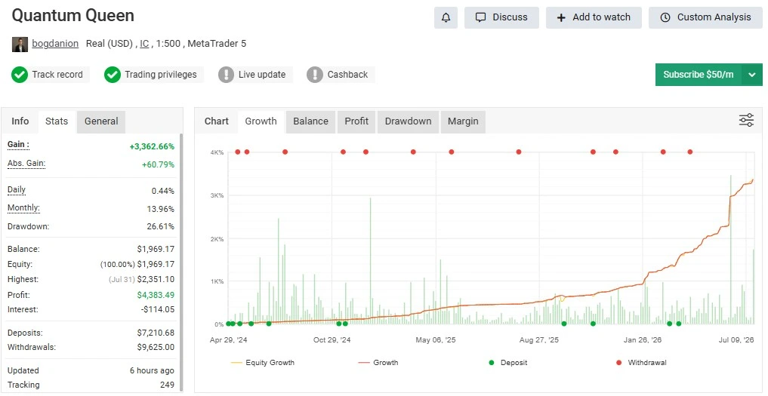Click the Add to watch button

[x=594, y=17]
